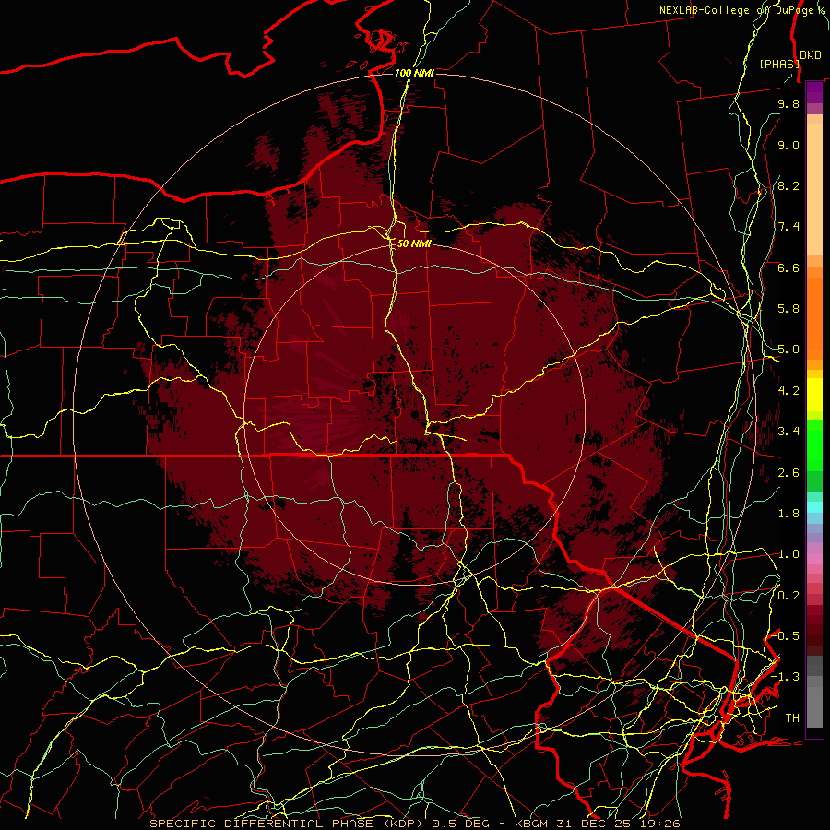The image size is (830, 830).
Task: Click the 1.8 legend value
Action: (788, 514)
